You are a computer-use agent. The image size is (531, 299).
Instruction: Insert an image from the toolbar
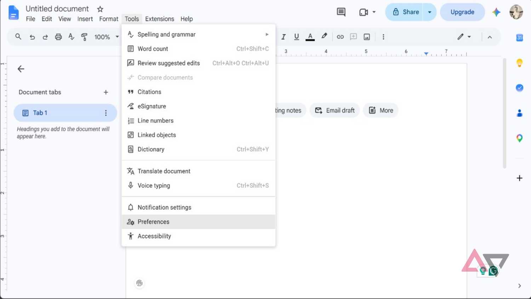367,37
